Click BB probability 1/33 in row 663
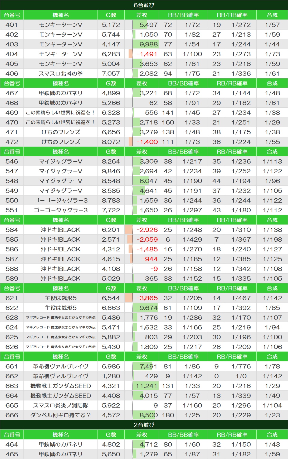Viewport: 288px width, 459px height. (192, 386)
